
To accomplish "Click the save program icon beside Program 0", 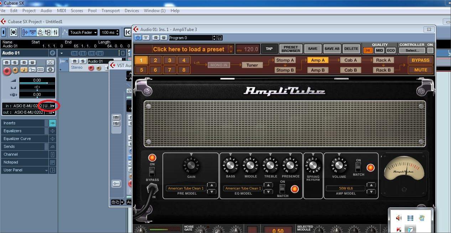I will click(219, 38).
